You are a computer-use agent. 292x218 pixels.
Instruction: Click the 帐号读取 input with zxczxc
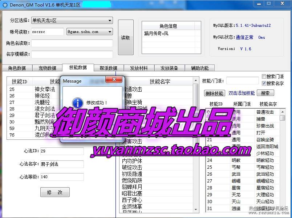point(47,32)
